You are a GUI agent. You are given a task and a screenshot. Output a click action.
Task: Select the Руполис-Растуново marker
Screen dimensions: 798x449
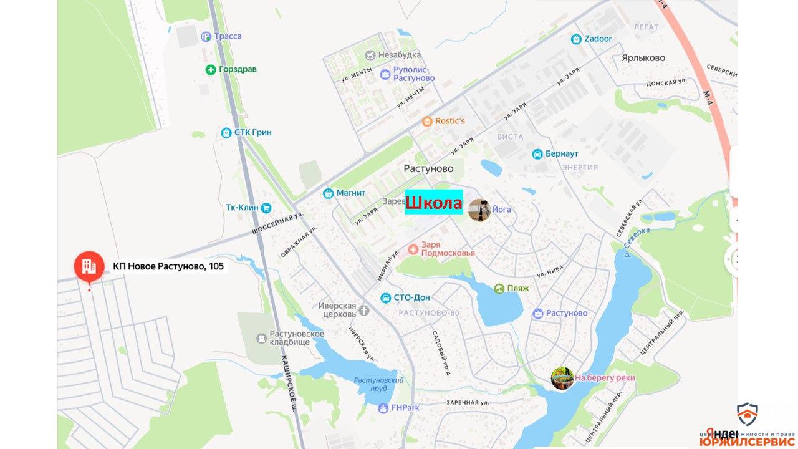click(x=385, y=75)
